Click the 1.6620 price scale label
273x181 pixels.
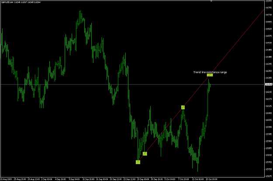[269, 29]
